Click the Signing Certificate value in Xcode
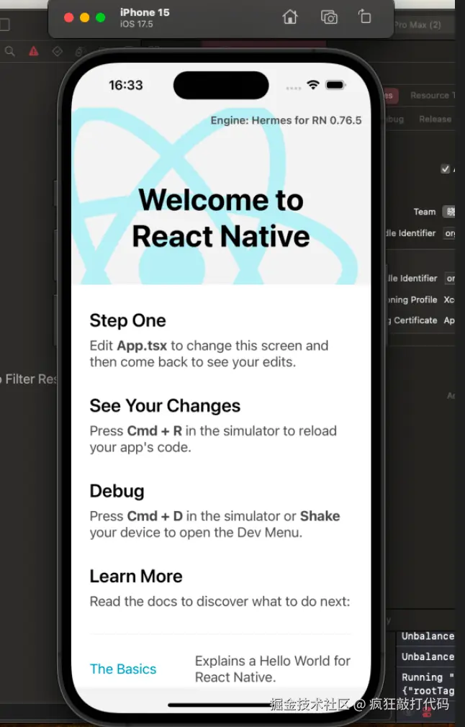Image resolution: width=465 pixels, height=727 pixels. point(449,320)
